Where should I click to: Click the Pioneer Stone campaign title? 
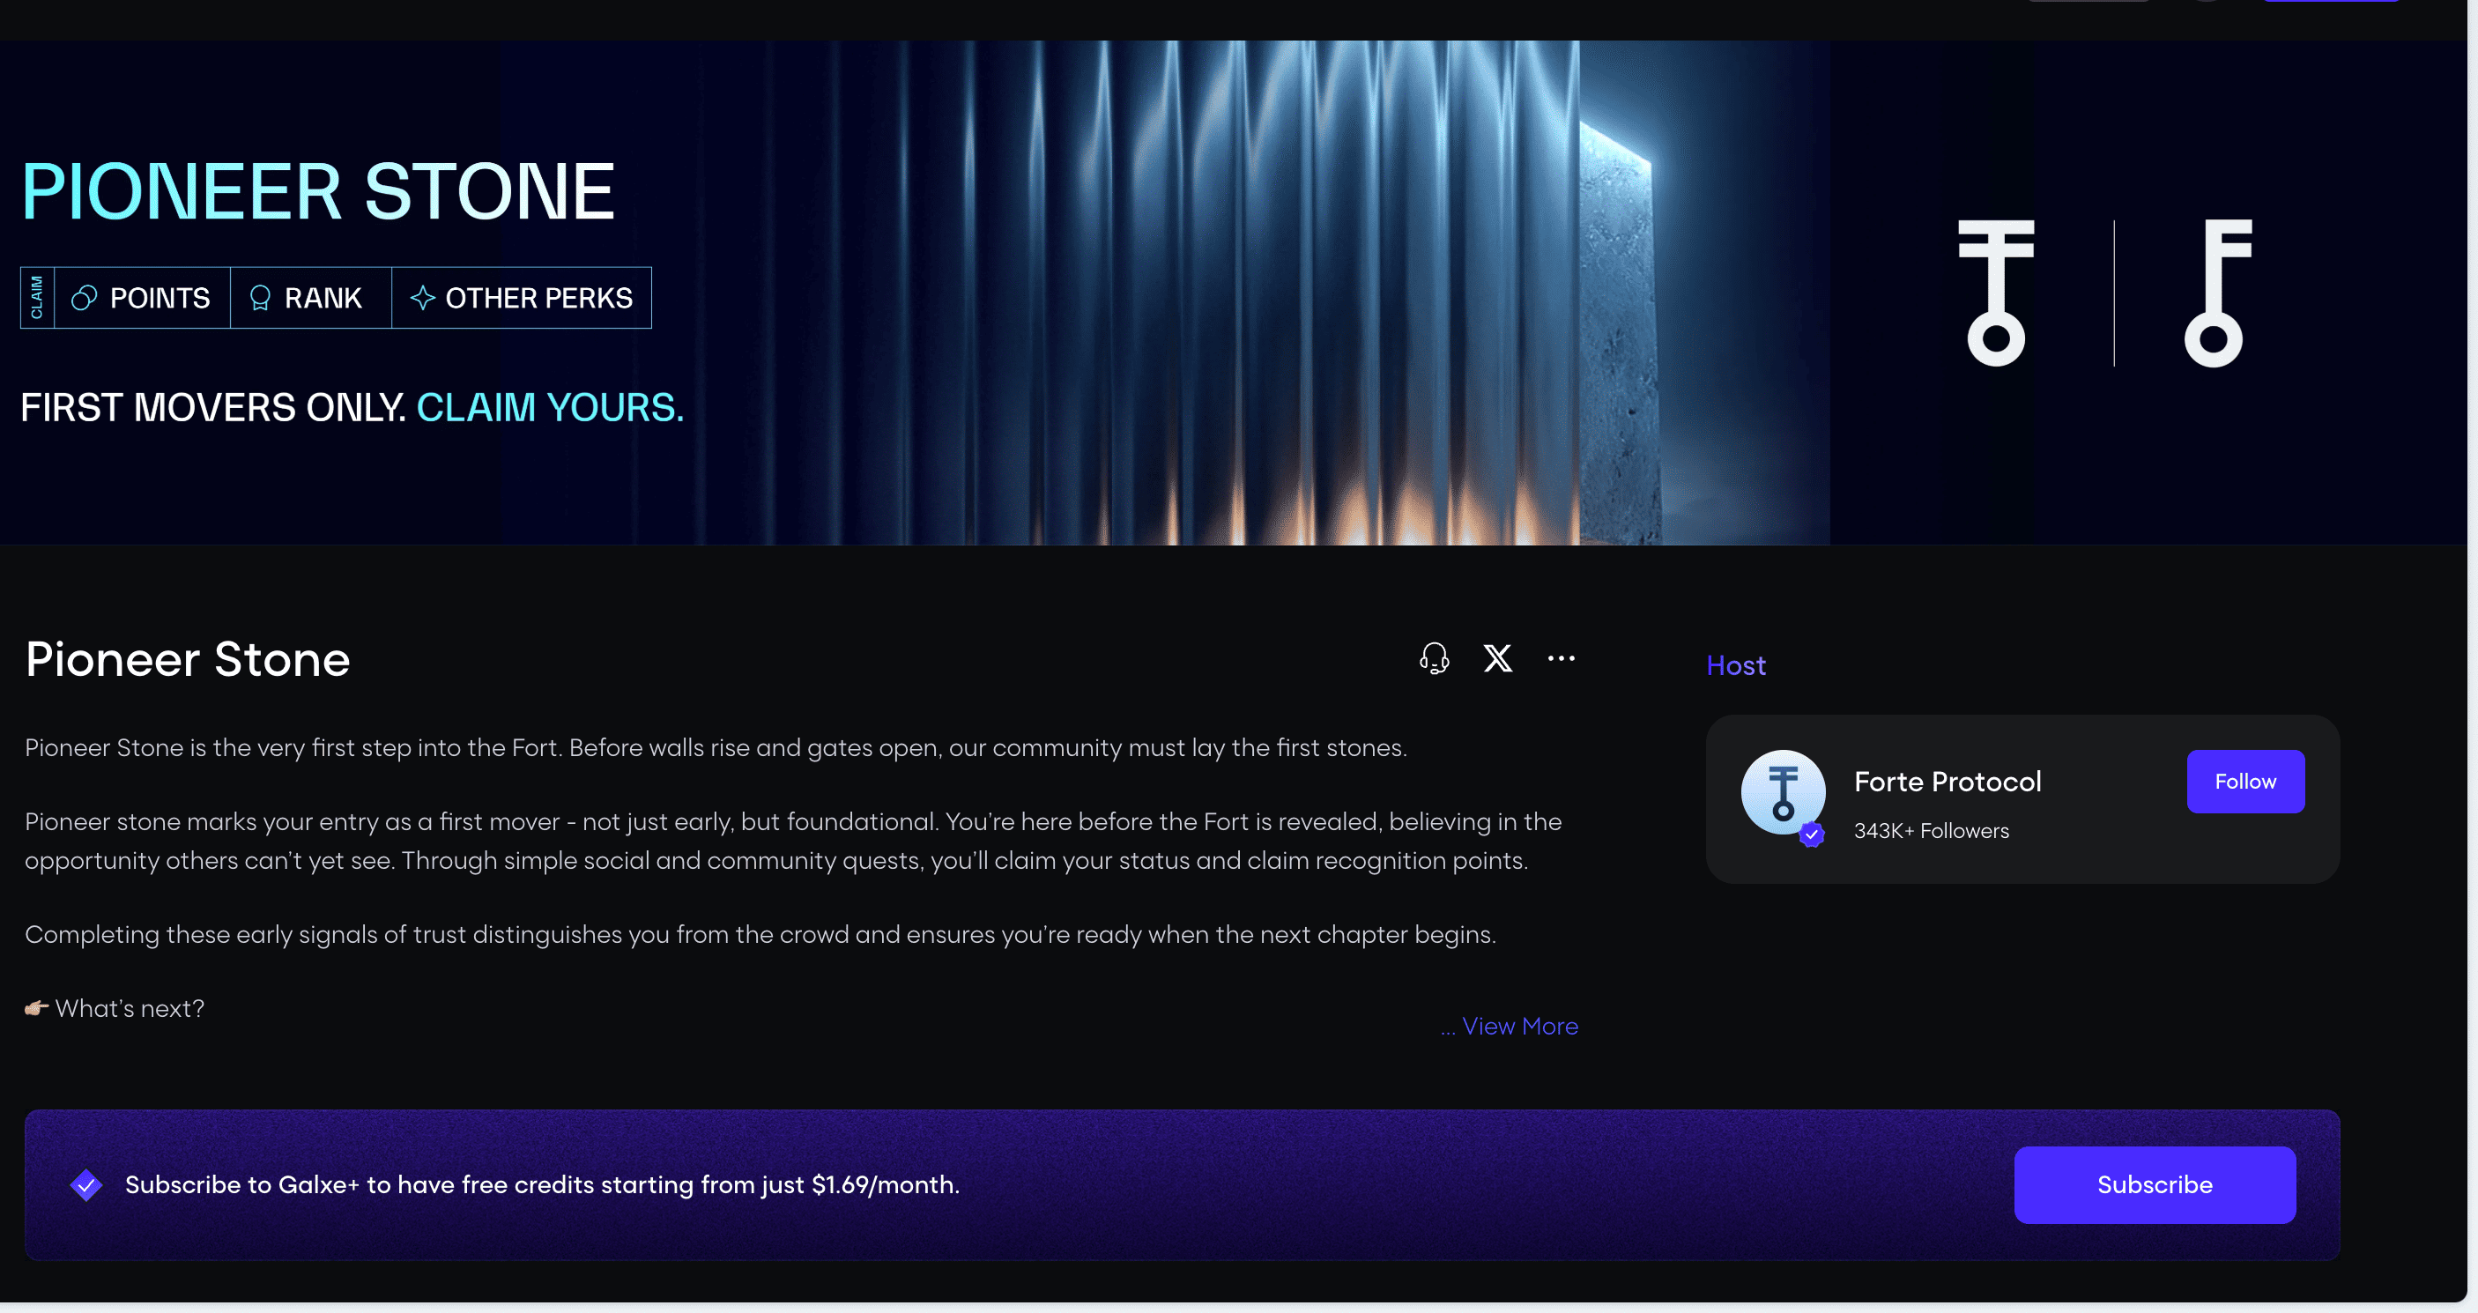(188, 660)
